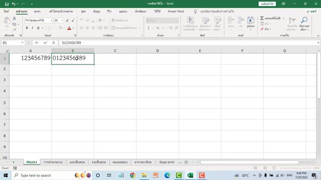Viewport: 321px width, 180px height.
Task: Open the underline style dropdown arrow
Action: (x=42, y=28)
